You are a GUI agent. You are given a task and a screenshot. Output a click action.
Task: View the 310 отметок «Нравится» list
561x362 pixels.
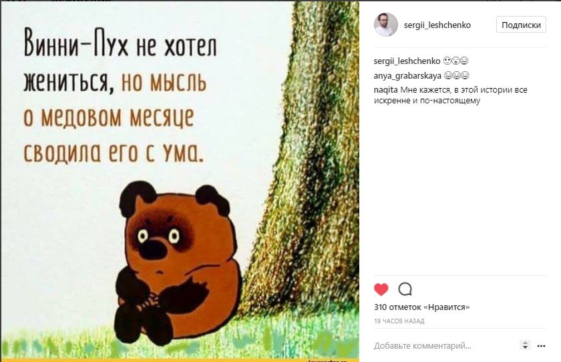coord(422,307)
